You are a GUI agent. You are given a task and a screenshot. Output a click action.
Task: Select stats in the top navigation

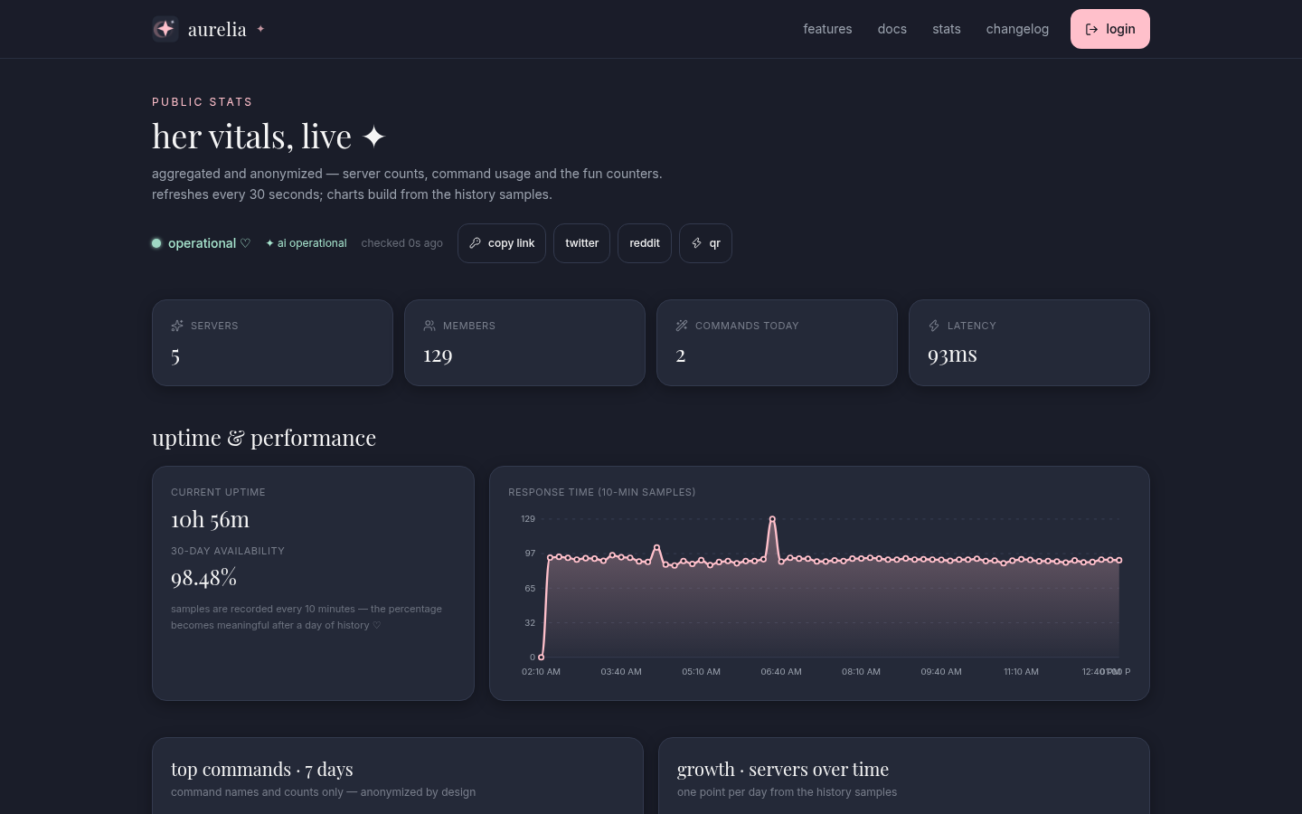947,29
